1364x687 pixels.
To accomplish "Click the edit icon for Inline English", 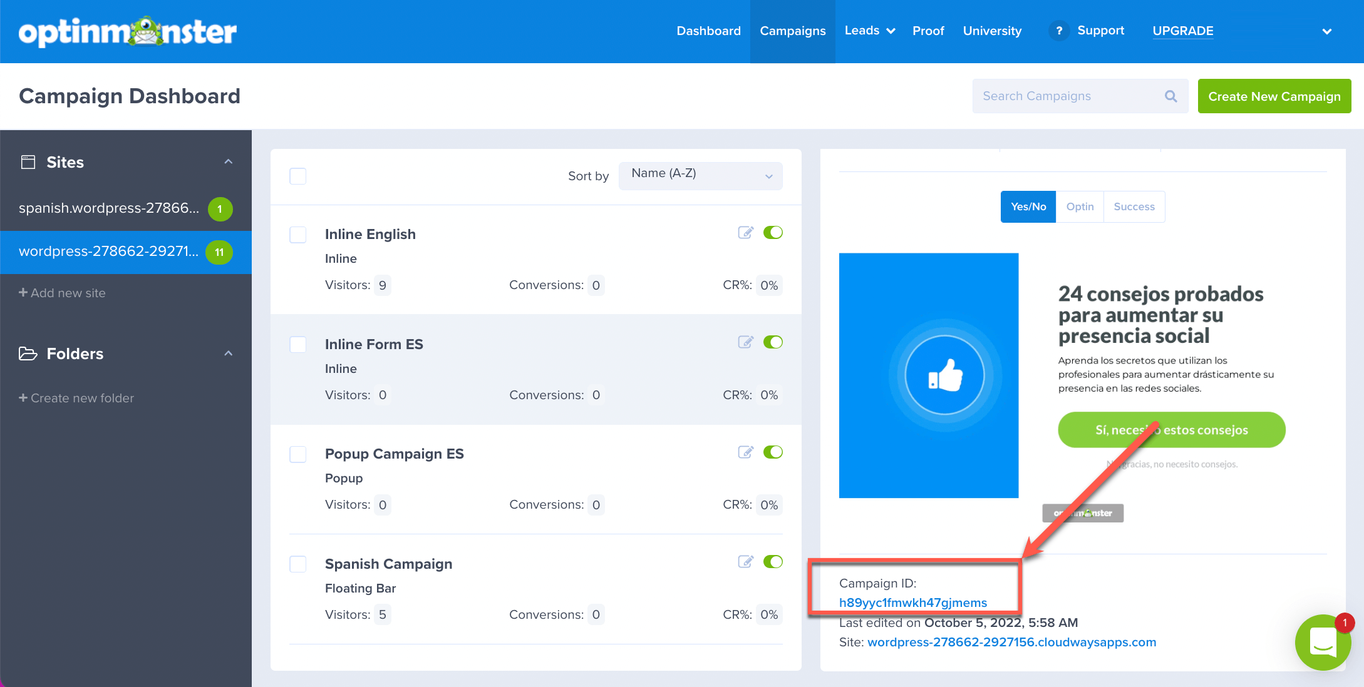I will pyautogui.click(x=745, y=233).
